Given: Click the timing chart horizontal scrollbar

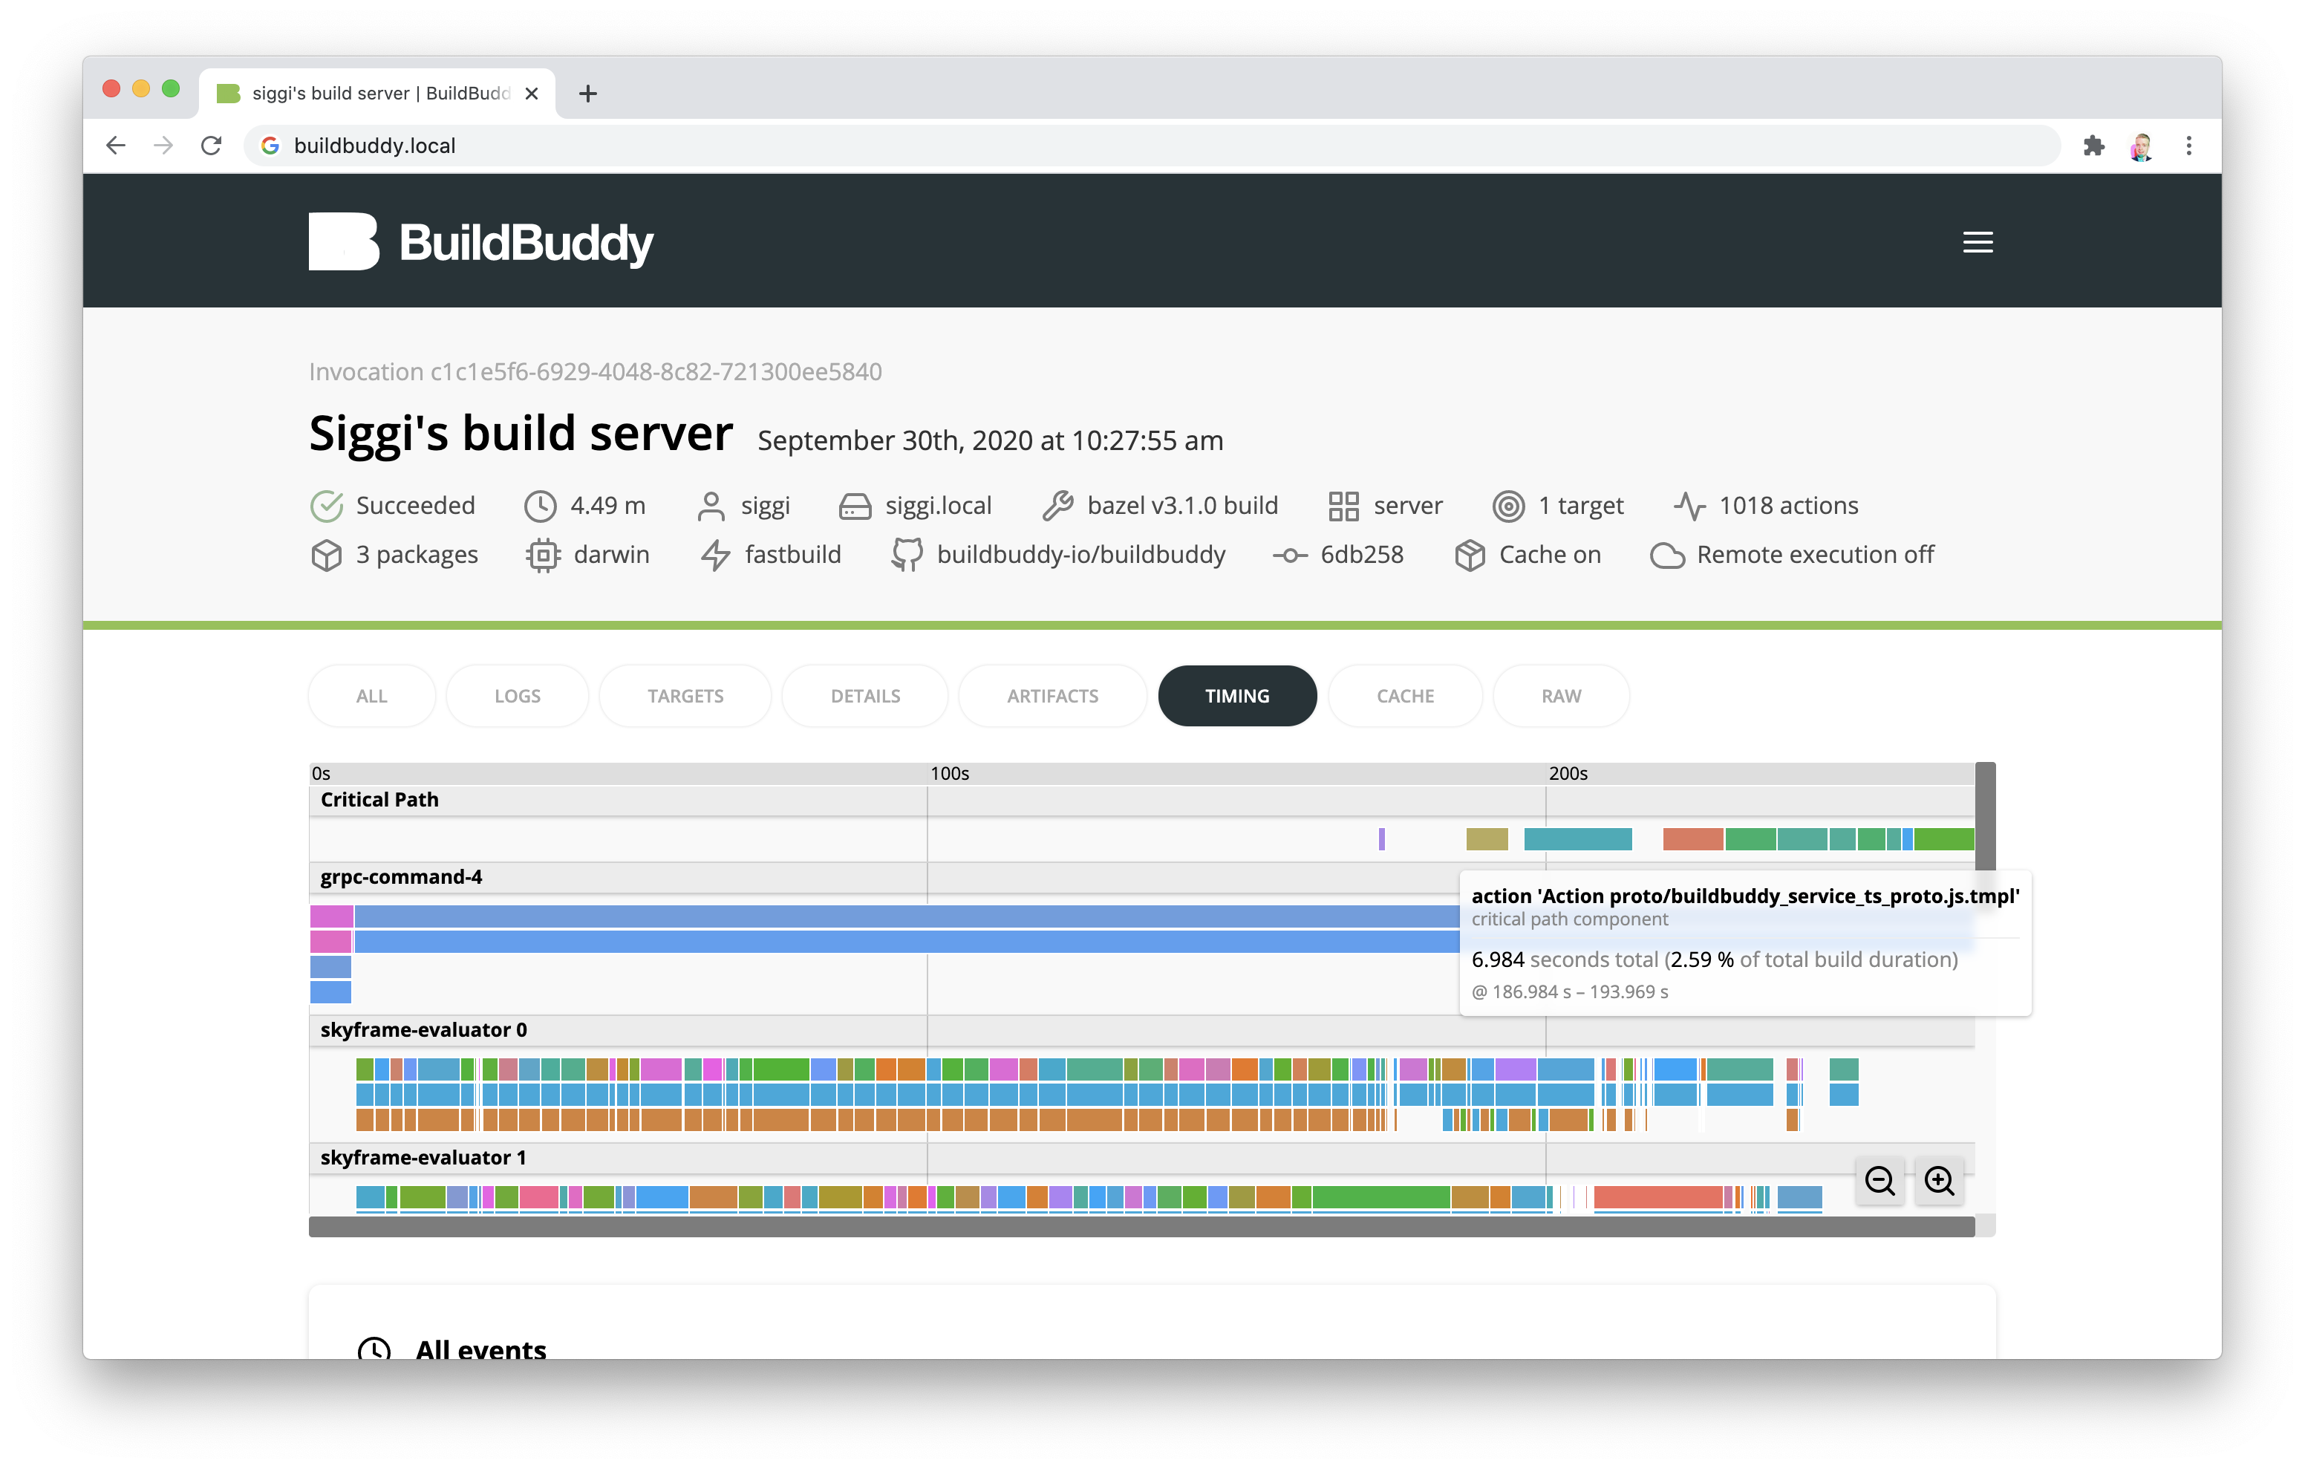Looking at the screenshot, I should [1141, 1227].
